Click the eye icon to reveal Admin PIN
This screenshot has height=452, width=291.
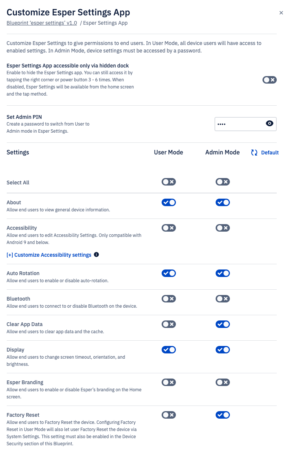(x=269, y=123)
